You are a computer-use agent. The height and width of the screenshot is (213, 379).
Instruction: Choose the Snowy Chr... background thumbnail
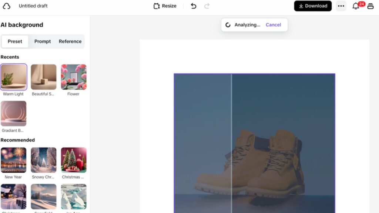[x=44, y=160]
